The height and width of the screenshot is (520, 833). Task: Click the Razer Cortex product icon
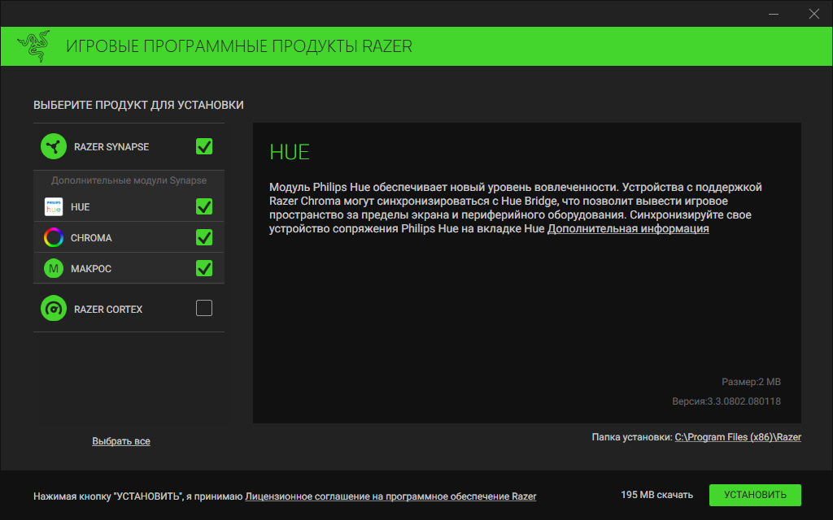[54, 308]
